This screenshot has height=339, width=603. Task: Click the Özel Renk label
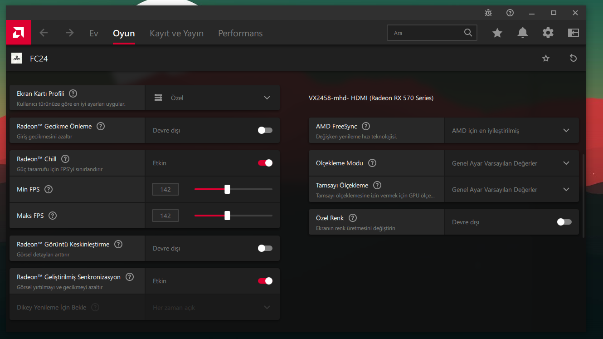[330, 218]
